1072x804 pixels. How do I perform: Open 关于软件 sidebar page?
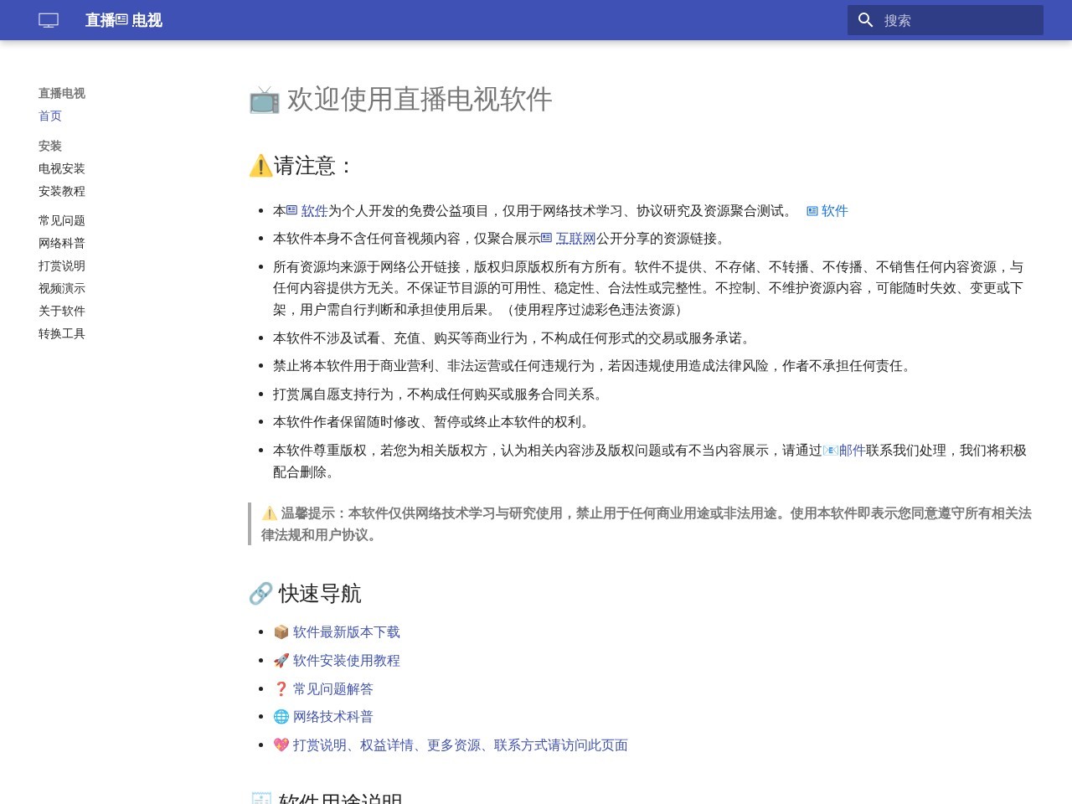[x=62, y=311]
